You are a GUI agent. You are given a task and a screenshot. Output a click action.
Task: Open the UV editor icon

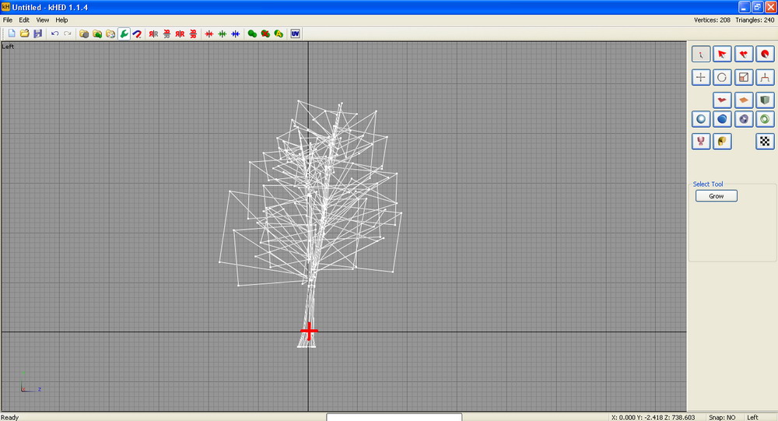295,33
